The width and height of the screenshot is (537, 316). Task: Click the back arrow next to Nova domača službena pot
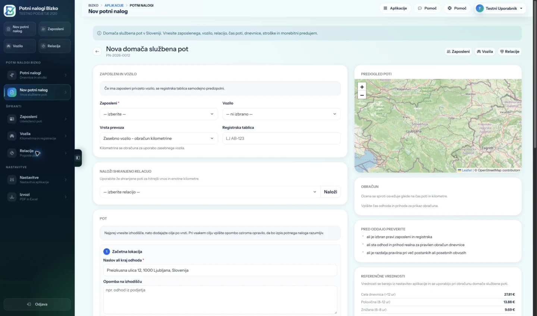click(x=97, y=52)
